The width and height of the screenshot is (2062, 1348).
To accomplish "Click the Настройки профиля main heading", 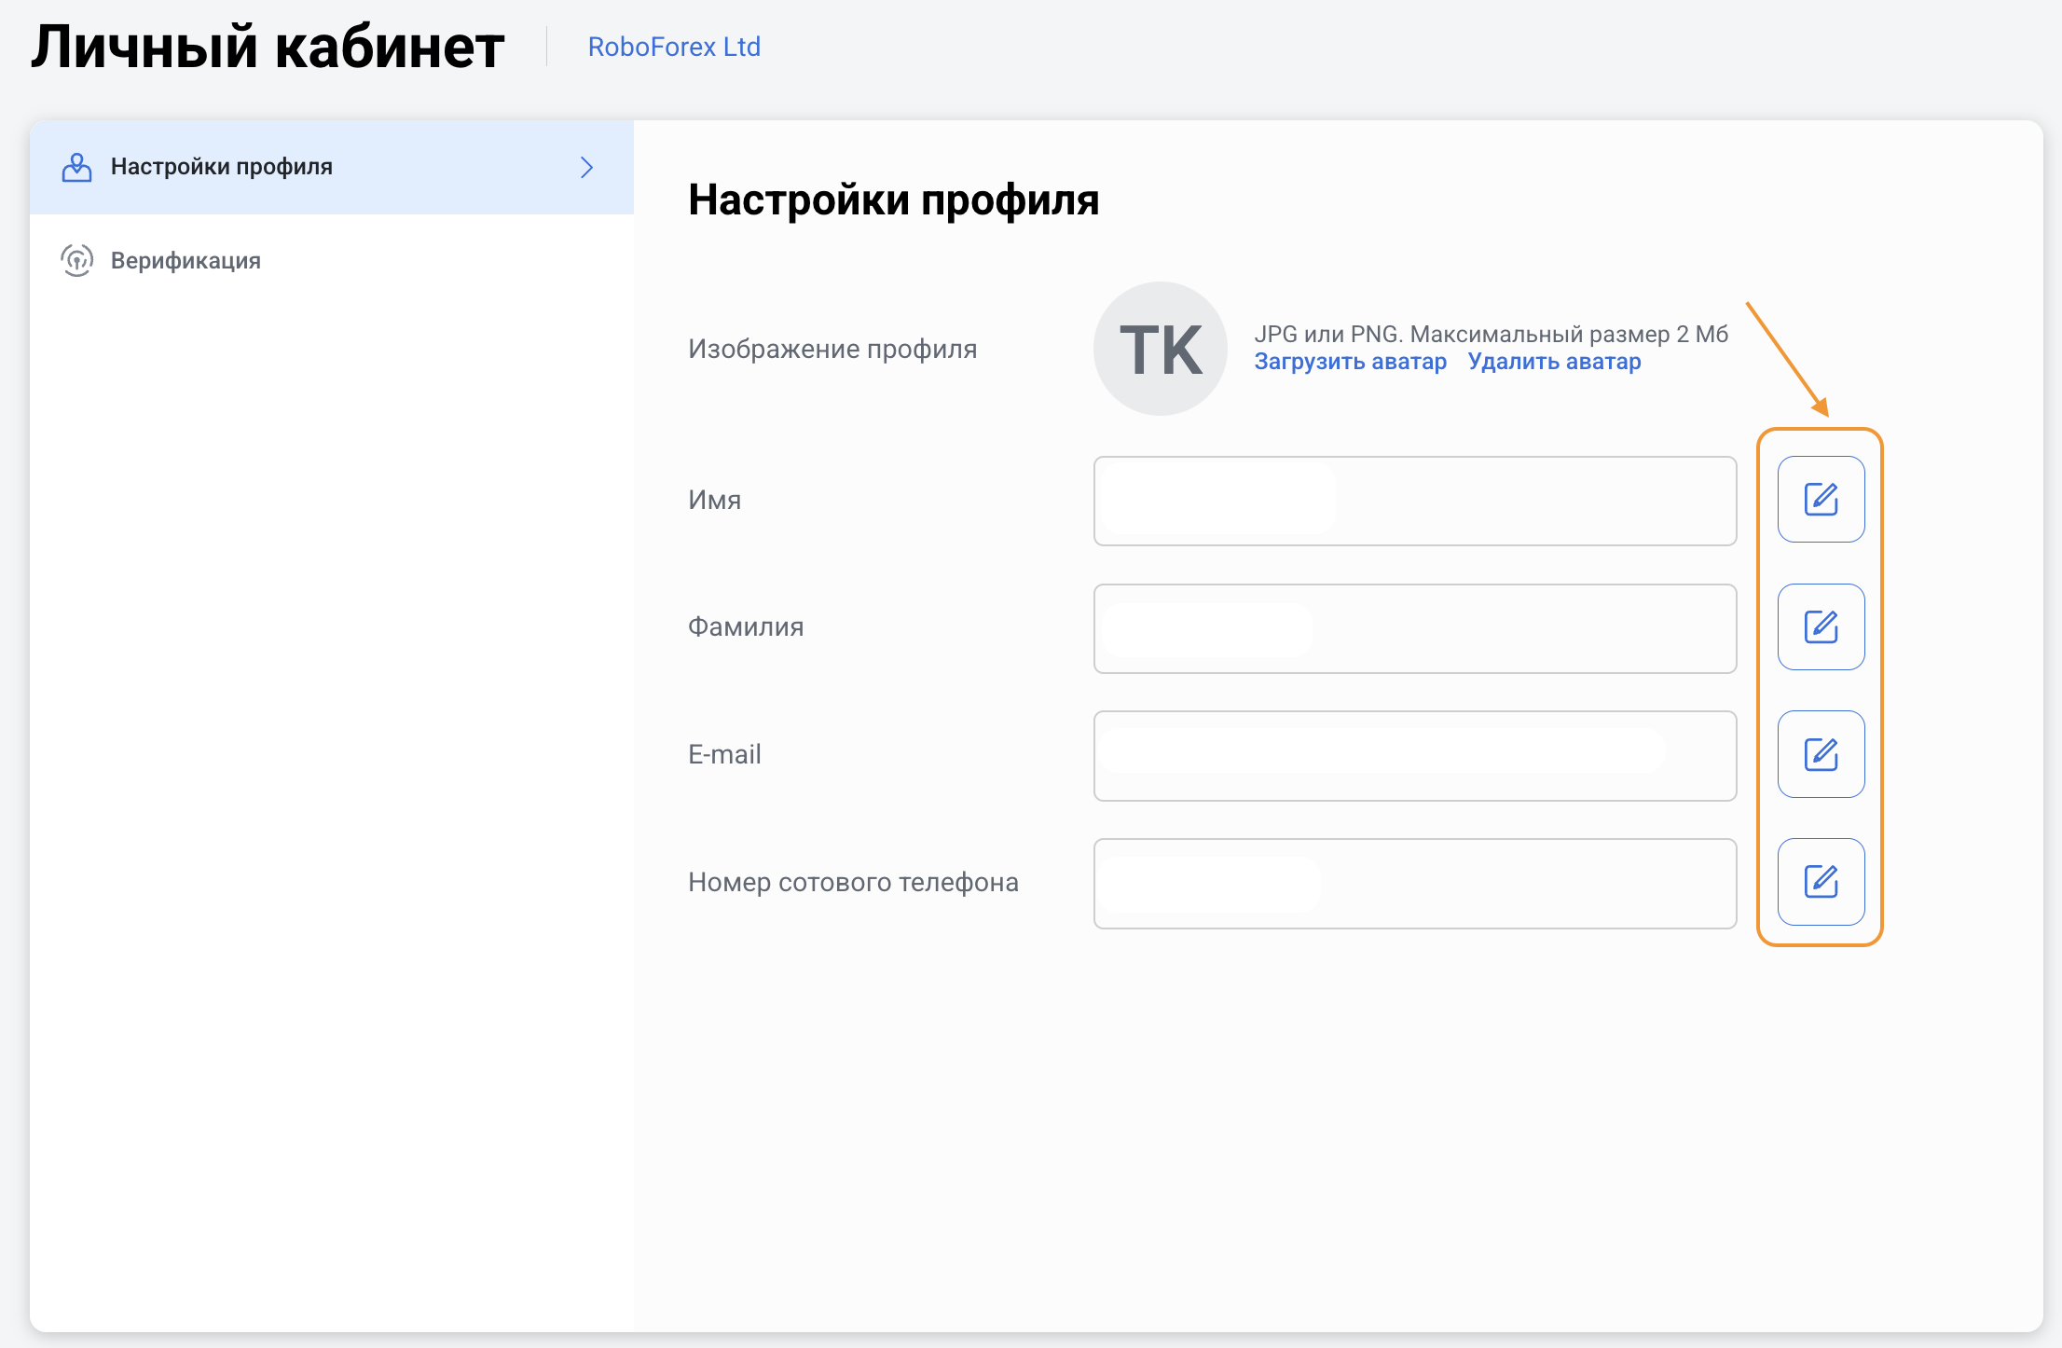I will (893, 199).
